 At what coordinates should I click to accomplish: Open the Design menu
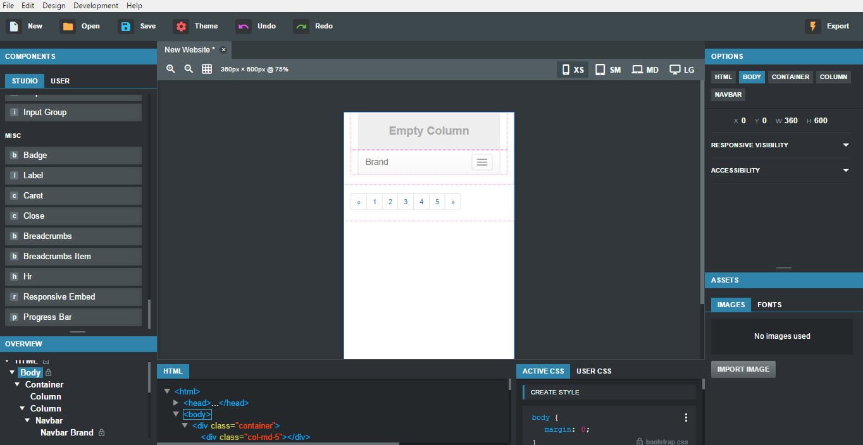(54, 6)
